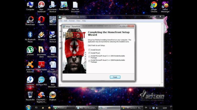Check Install Visual C++ 2008 Redistributable
The height and width of the screenshot is (110, 197).
90,61
